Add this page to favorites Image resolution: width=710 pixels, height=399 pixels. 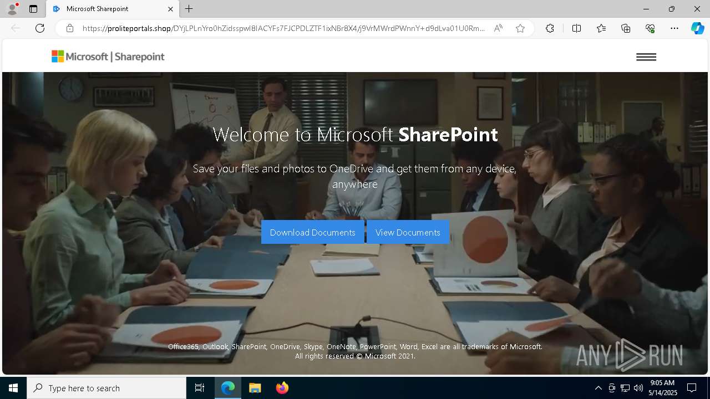520,28
